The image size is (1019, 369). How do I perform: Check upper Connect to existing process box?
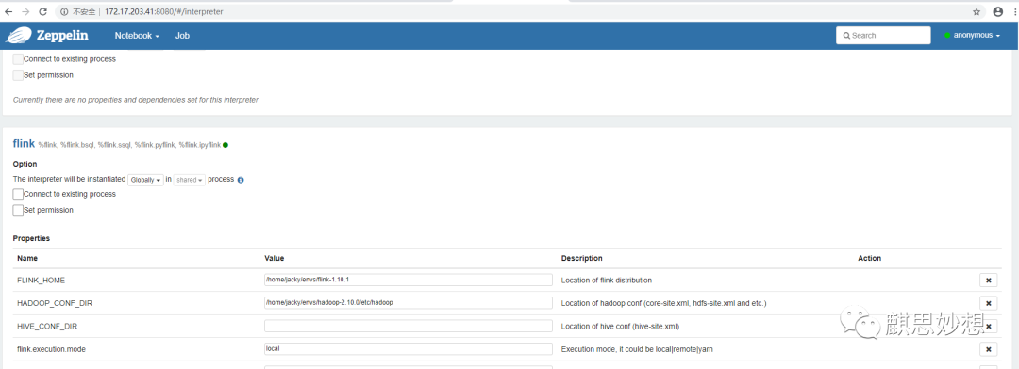(18, 59)
